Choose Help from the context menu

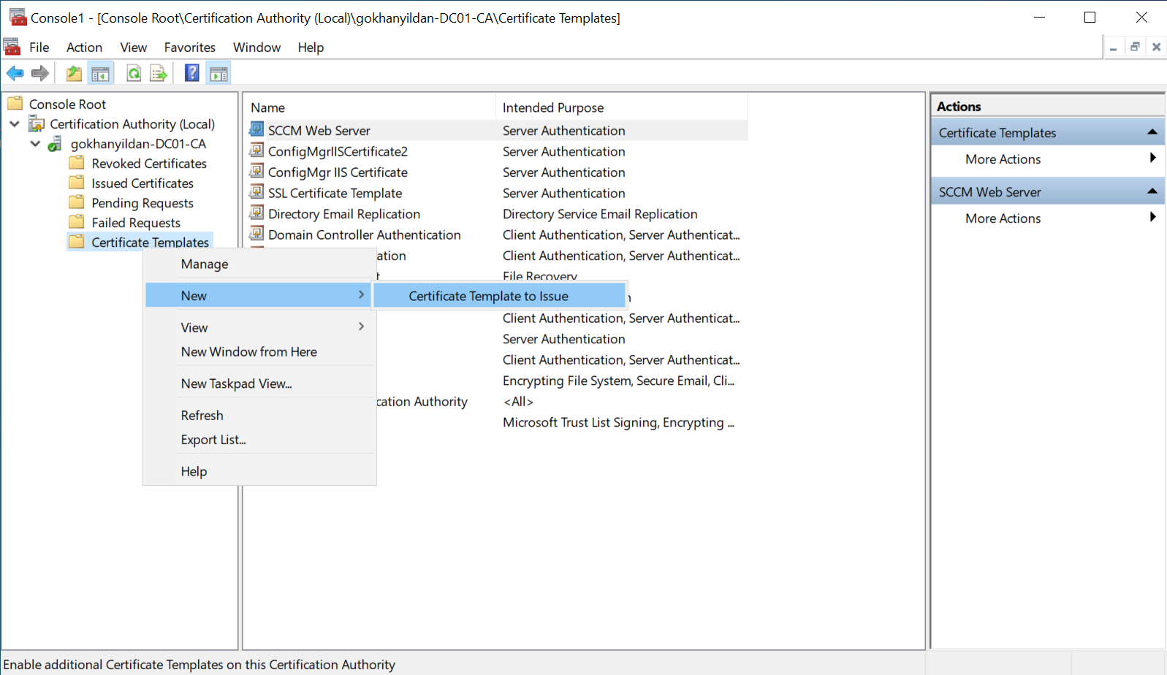[259, 471]
